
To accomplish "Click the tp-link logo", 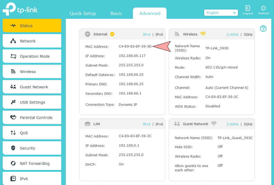I will coord(20,9).
